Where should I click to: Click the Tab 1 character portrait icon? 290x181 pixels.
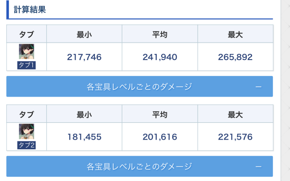point(26,51)
